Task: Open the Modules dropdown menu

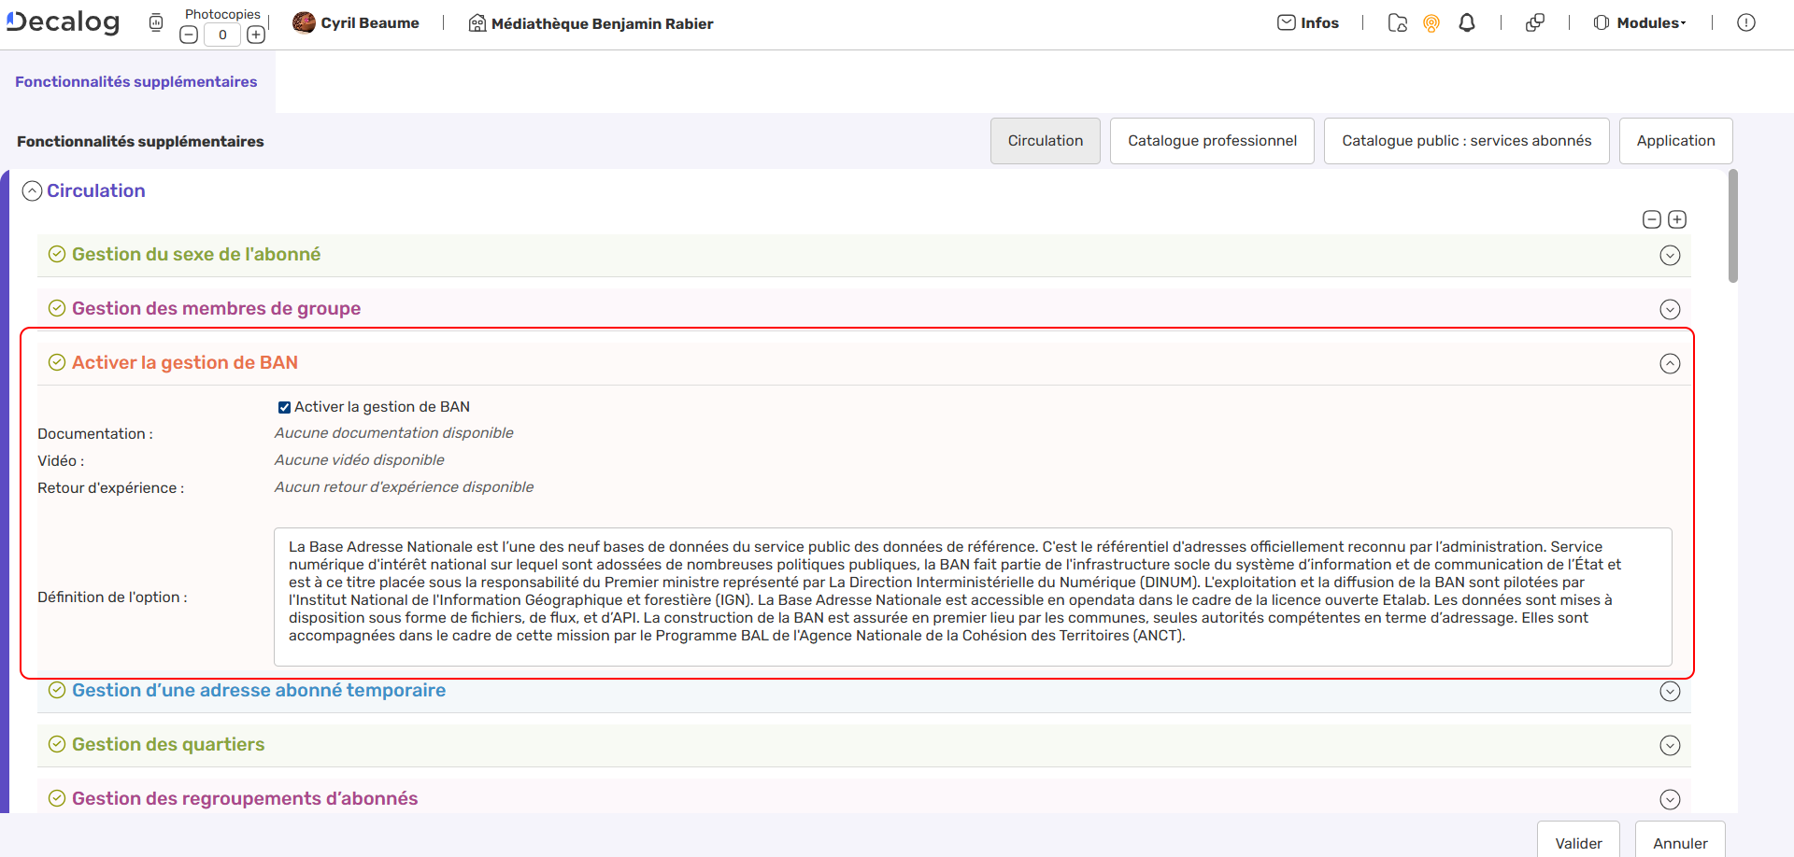Action: (1641, 23)
